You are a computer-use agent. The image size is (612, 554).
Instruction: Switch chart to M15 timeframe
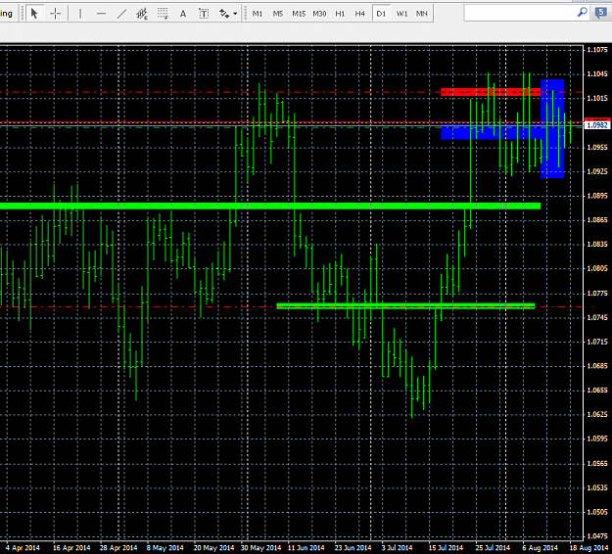(x=299, y=14)
